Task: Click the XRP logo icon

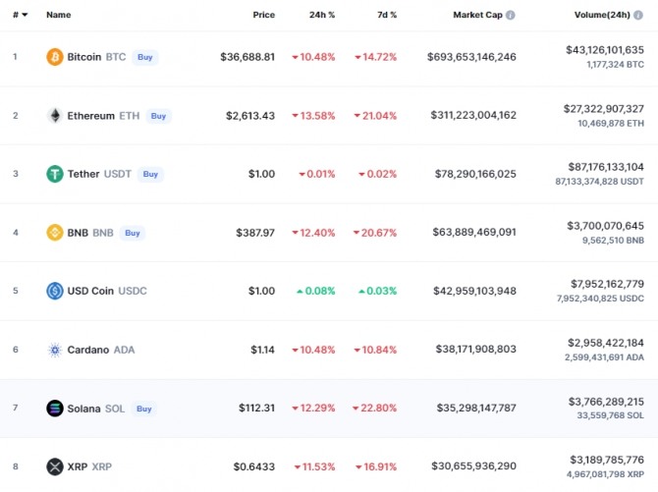Action: click(55, 466)
